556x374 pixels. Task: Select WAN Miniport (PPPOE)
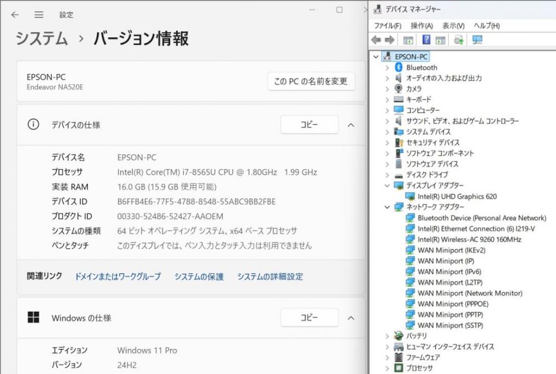(453, 304)
